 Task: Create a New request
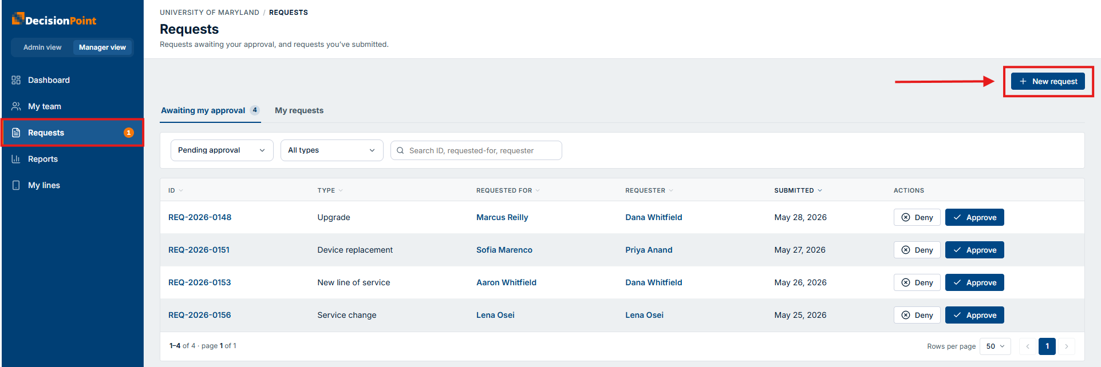1048,81
